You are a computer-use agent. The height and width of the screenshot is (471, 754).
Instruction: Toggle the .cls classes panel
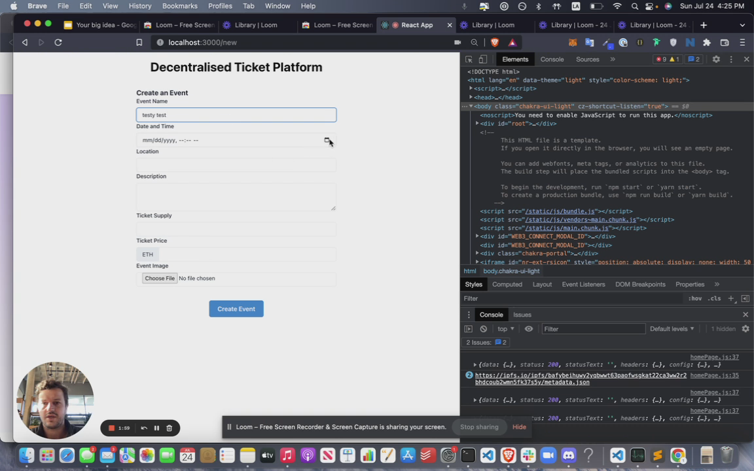(x=714, y=298)
